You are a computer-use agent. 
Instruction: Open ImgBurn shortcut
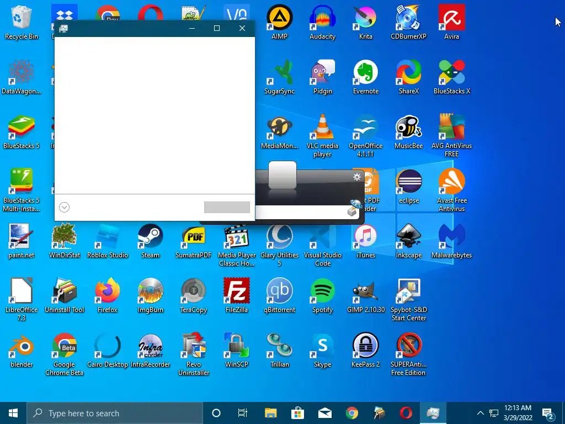point(150,296)
